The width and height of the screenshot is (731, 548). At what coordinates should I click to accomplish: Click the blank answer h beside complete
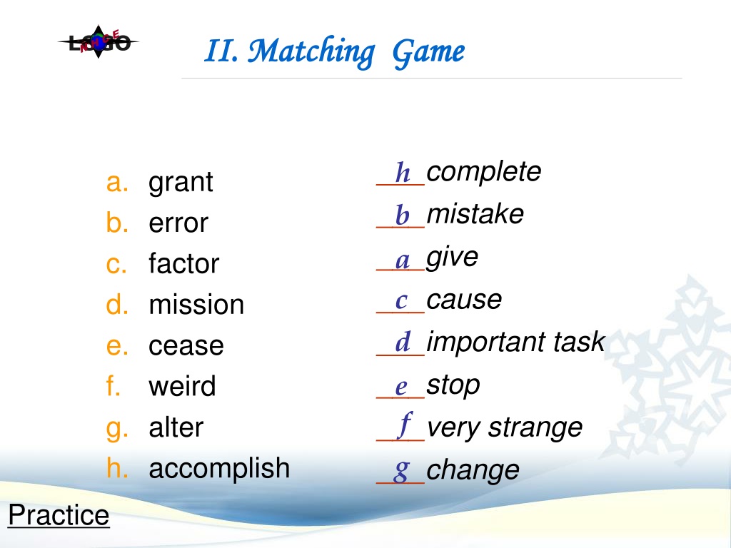[400, 173]
